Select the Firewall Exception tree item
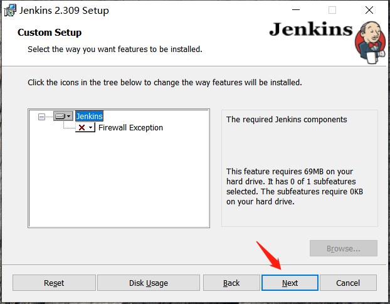 (130, 127)
